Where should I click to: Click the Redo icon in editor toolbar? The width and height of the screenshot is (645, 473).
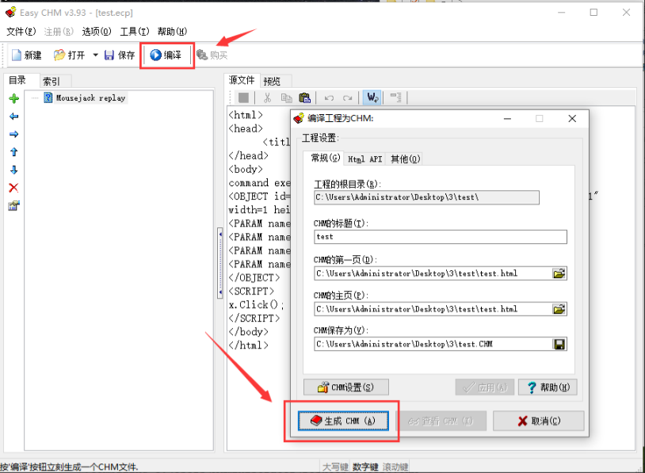[x=348, y=98]
